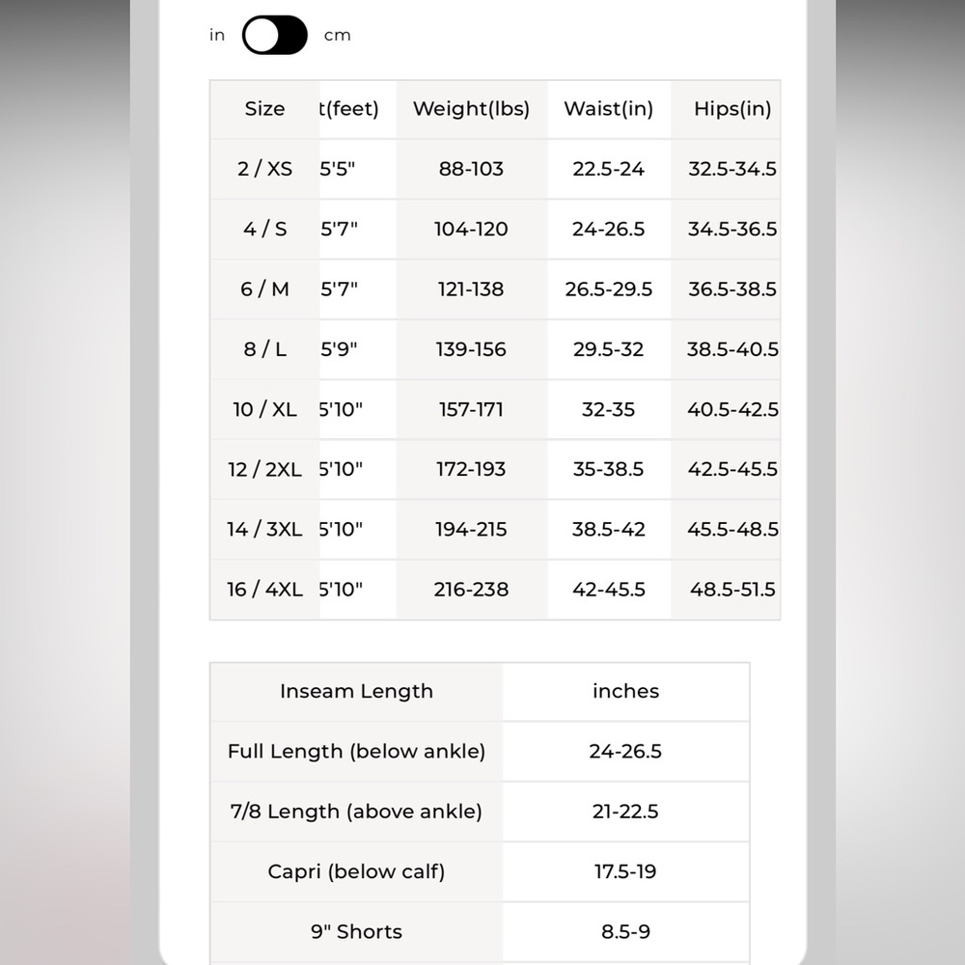Image resolution: width=965 pixels, height=965 pixels.
Task: Click the Capri (below calf) row
Action: [x=480, y=872]
